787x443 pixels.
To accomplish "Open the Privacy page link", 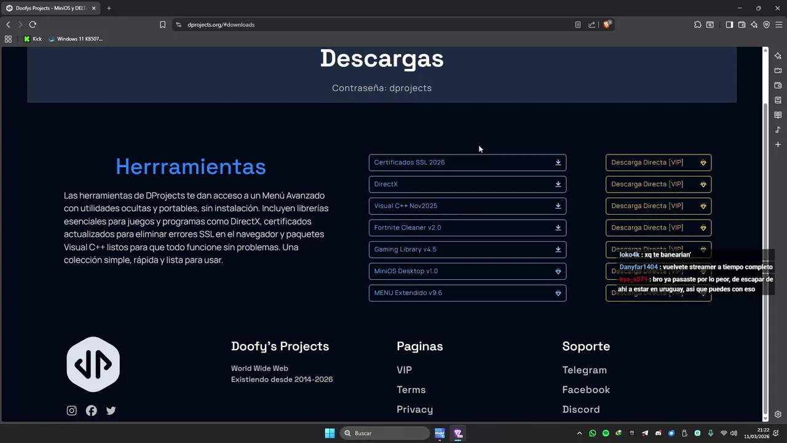I will pyautogui.click(x=415, y=409).
